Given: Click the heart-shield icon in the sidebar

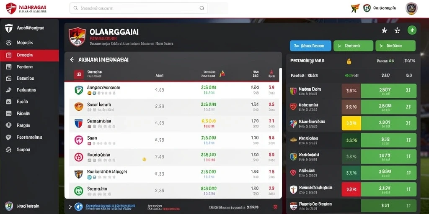Looking at the screenshot, I should coord(9,137).
